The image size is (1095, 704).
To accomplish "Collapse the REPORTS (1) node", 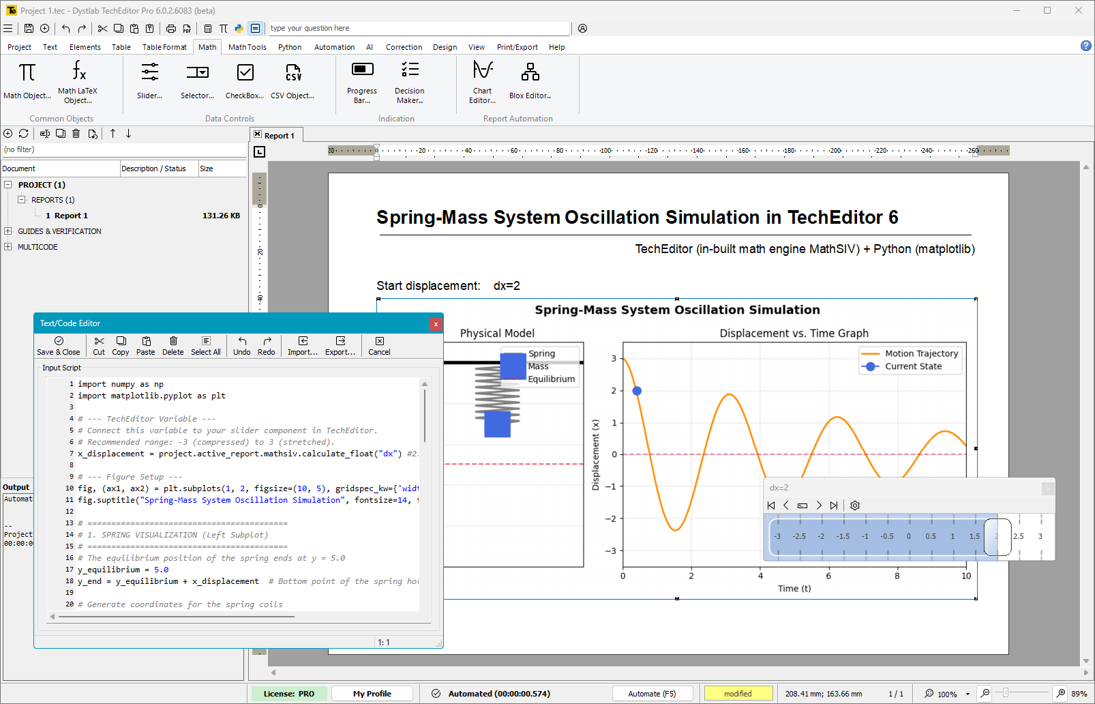I will pyautogui.click(x=21, y=200).
